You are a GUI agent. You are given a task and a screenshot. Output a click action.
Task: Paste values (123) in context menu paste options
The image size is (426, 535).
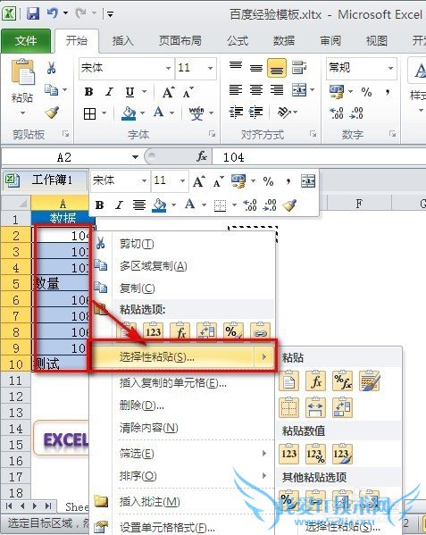pos(154,331)
